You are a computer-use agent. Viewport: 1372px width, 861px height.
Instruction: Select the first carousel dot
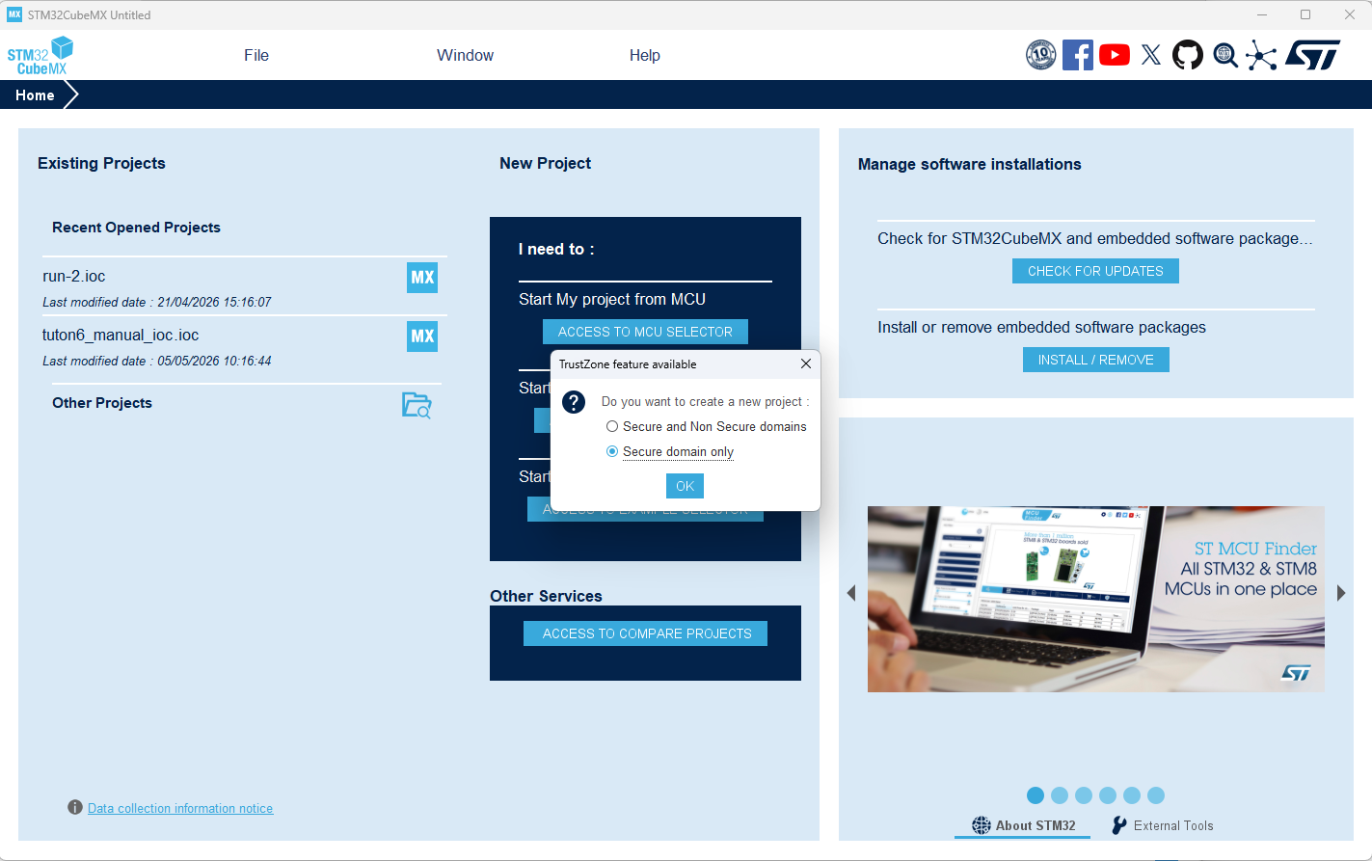point(1036,795)
